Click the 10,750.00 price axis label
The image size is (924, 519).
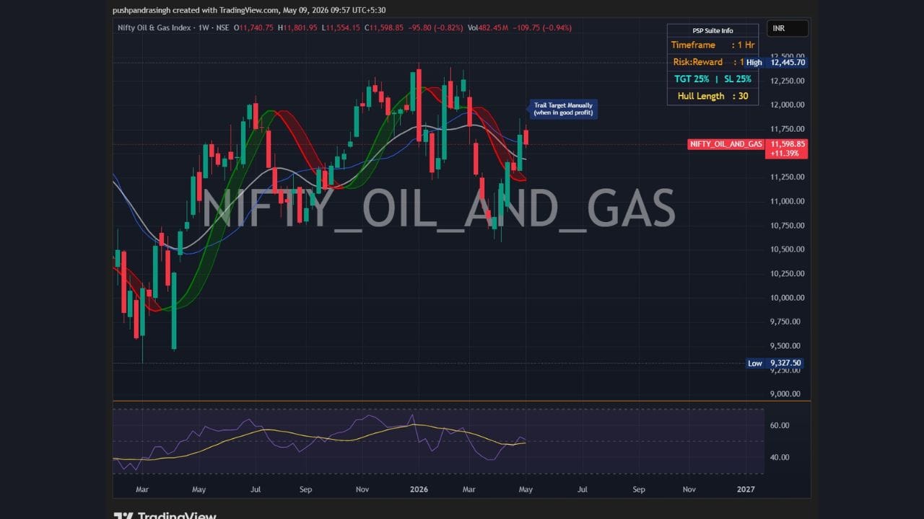pos(788,226)
